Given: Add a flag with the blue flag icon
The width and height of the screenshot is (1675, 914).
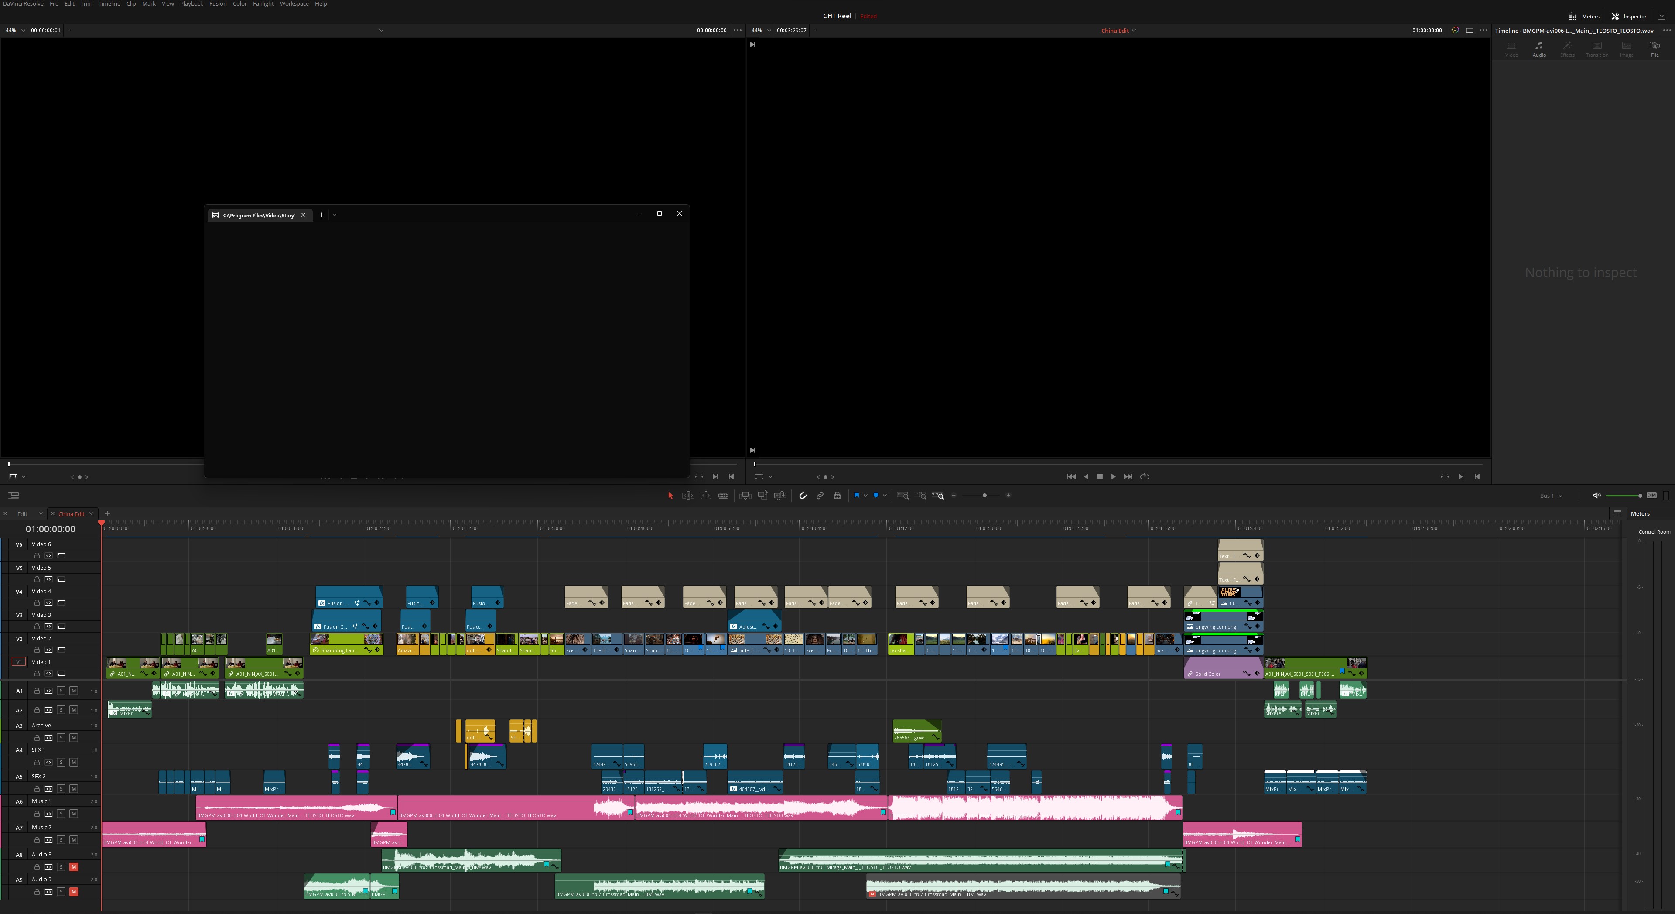Looking at the screenshot, I should point(858,496).
